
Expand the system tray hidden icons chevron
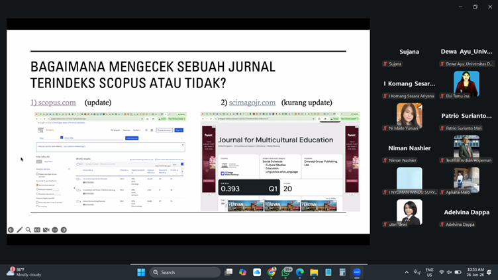click(407, 272)
